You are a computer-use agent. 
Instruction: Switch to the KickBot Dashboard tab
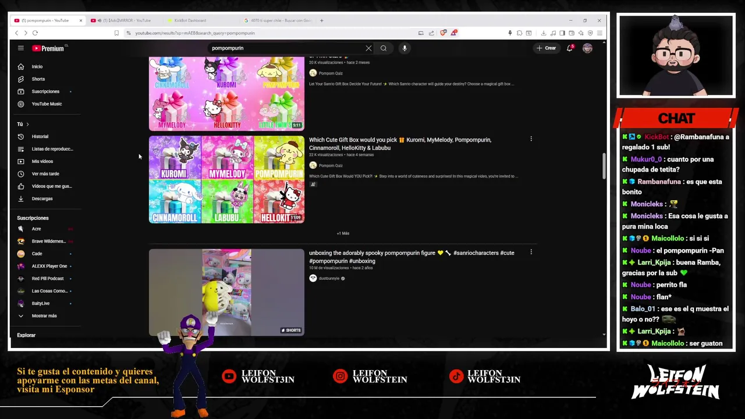[190, 20]
